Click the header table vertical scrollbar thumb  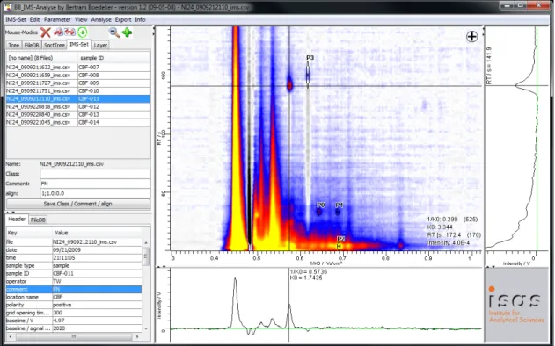point(145,257)
